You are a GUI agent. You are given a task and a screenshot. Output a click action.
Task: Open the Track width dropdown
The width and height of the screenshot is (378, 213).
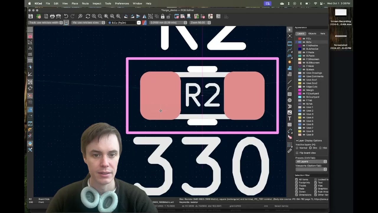click(x=45, y=22)
